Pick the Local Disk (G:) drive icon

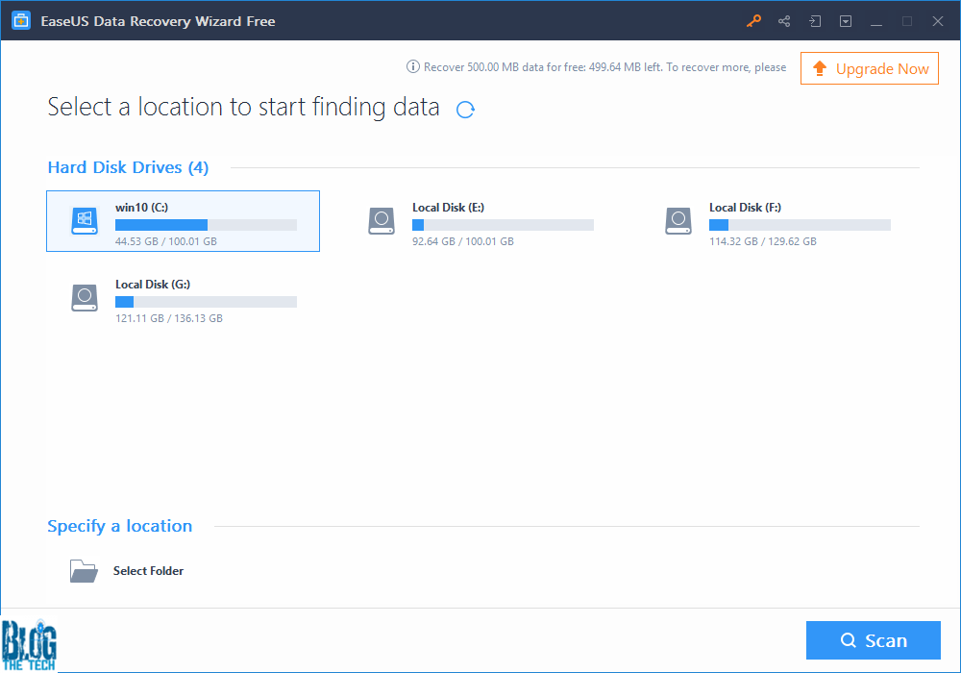85,298
